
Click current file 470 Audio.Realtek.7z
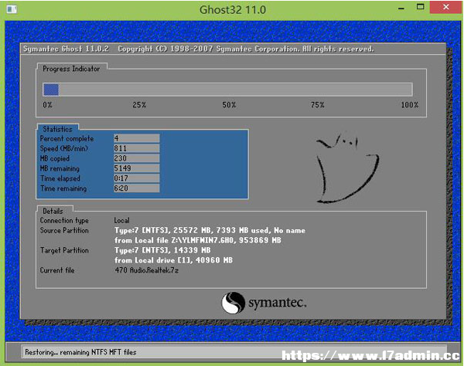pos(146,270)
